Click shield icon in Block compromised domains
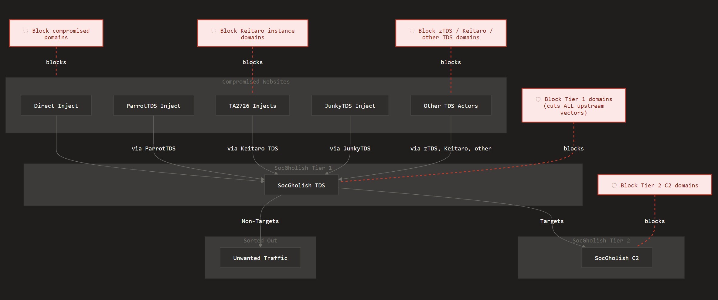 coord(26,31)
